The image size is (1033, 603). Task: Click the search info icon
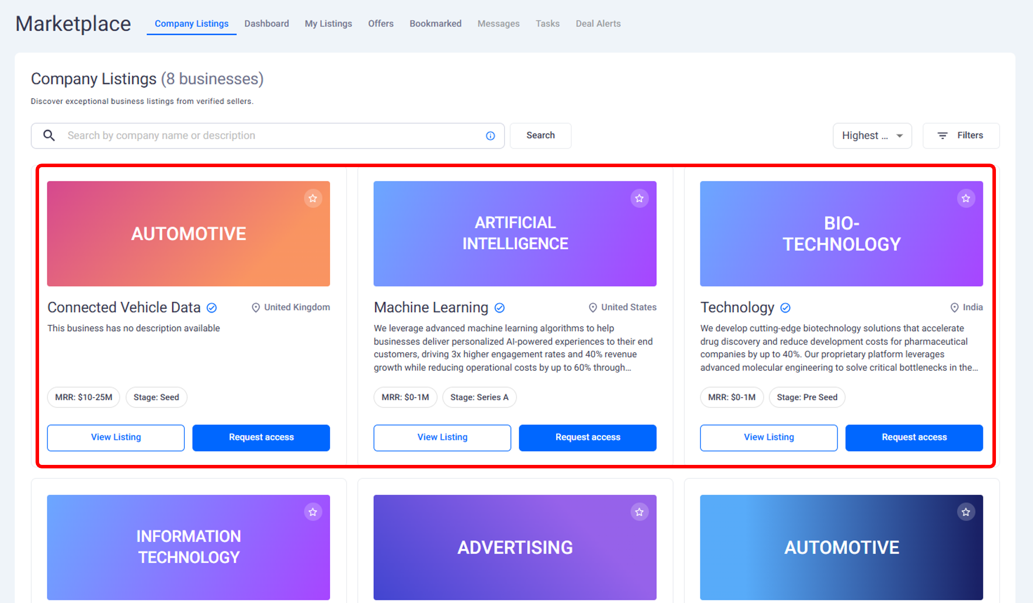(x=490, y=136)
